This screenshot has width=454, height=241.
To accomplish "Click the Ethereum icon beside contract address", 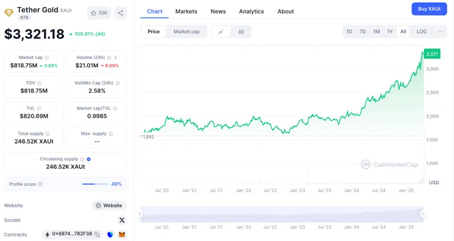I will [47, 234].
